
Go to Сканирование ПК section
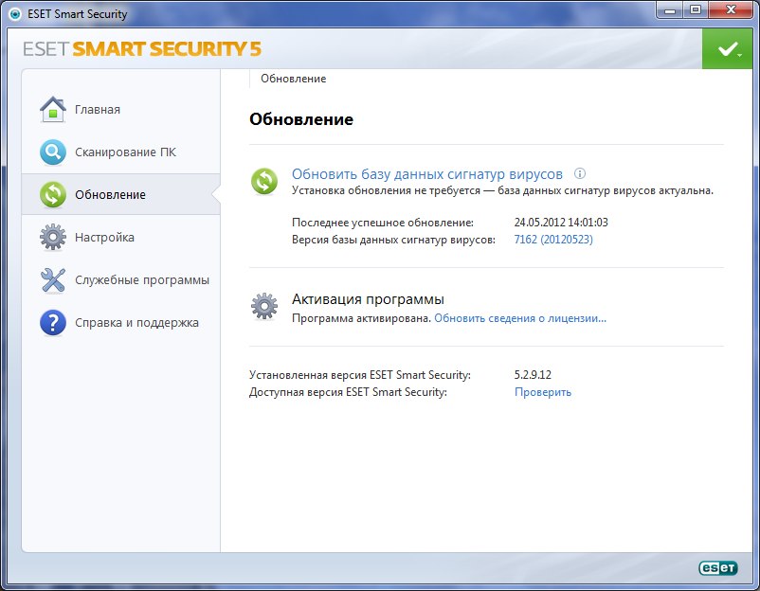tap(125, 152)
